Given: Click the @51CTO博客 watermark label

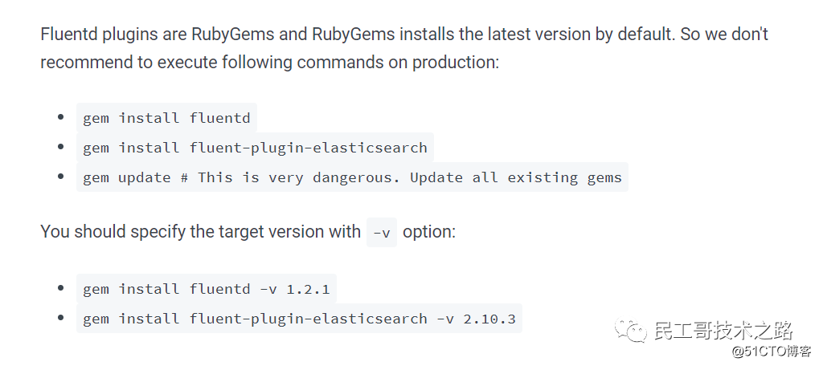Looking at the screenshot, I should click(x=772, y=352).
